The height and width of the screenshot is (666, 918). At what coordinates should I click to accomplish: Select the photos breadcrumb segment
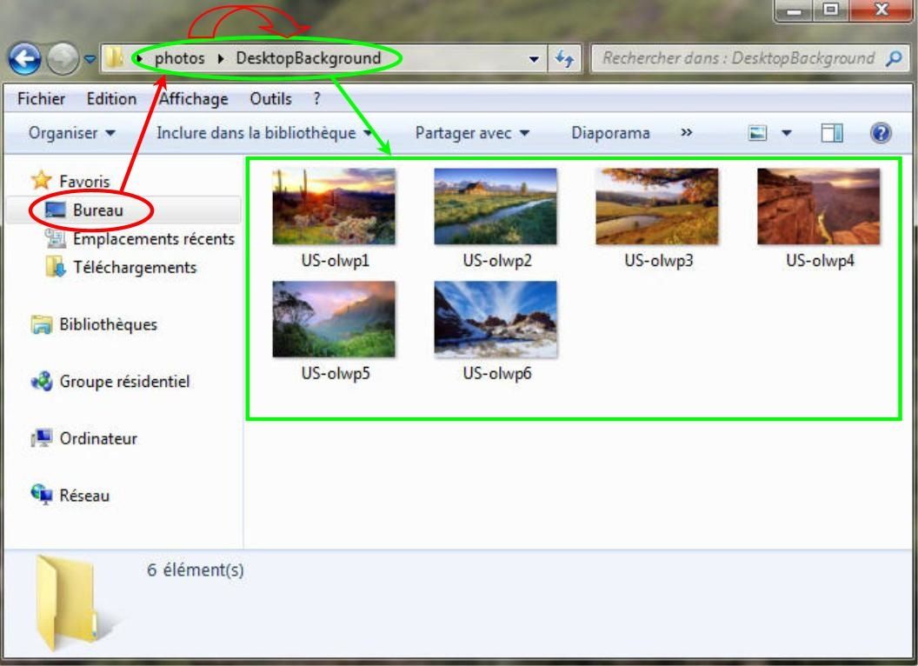click(179, 58)
